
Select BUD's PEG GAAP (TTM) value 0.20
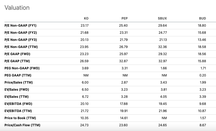203,75
